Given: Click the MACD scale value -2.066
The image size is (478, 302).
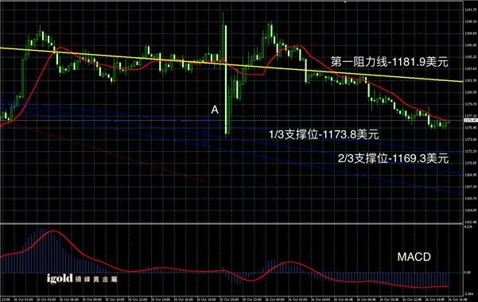Looking at the screenshot, I should [468, 294].
